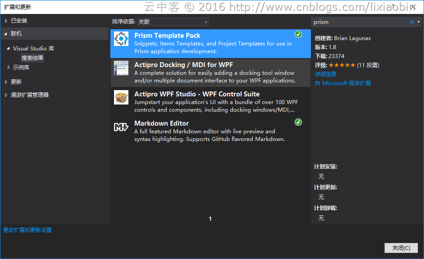This screenshot has width=424, height=259.
Task: Click the creator Brian Lagunas text
Action: click(x=352, y=38)
